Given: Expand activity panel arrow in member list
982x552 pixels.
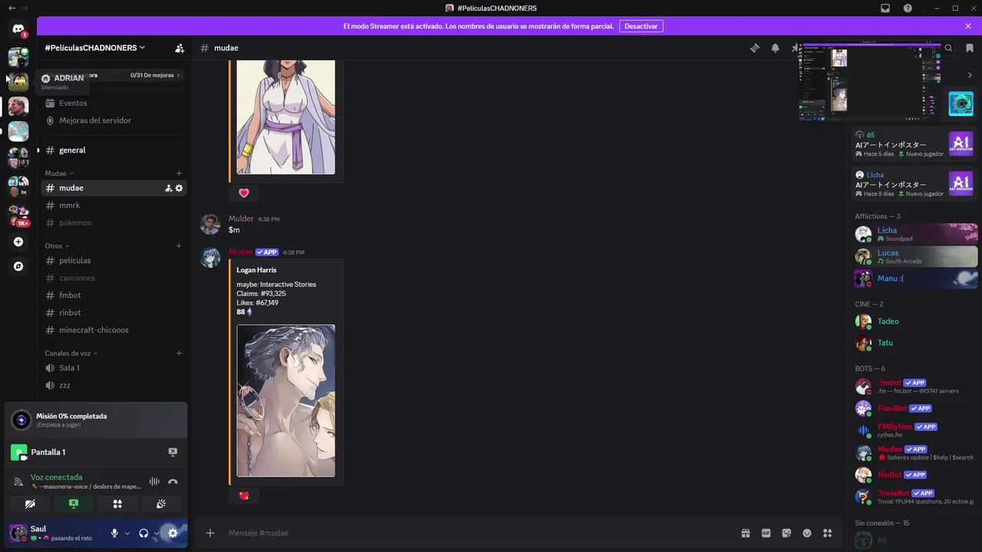Looking at the screenshot, I should (x=970, y=75).
